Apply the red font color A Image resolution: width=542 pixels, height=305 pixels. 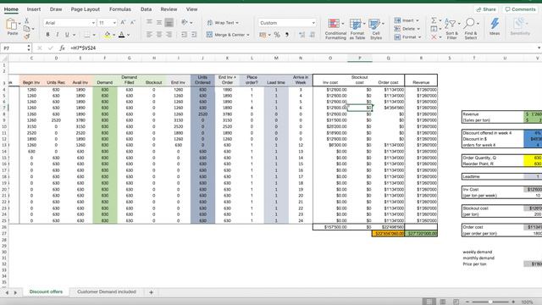pyautogui.click(x=121, y=35)
